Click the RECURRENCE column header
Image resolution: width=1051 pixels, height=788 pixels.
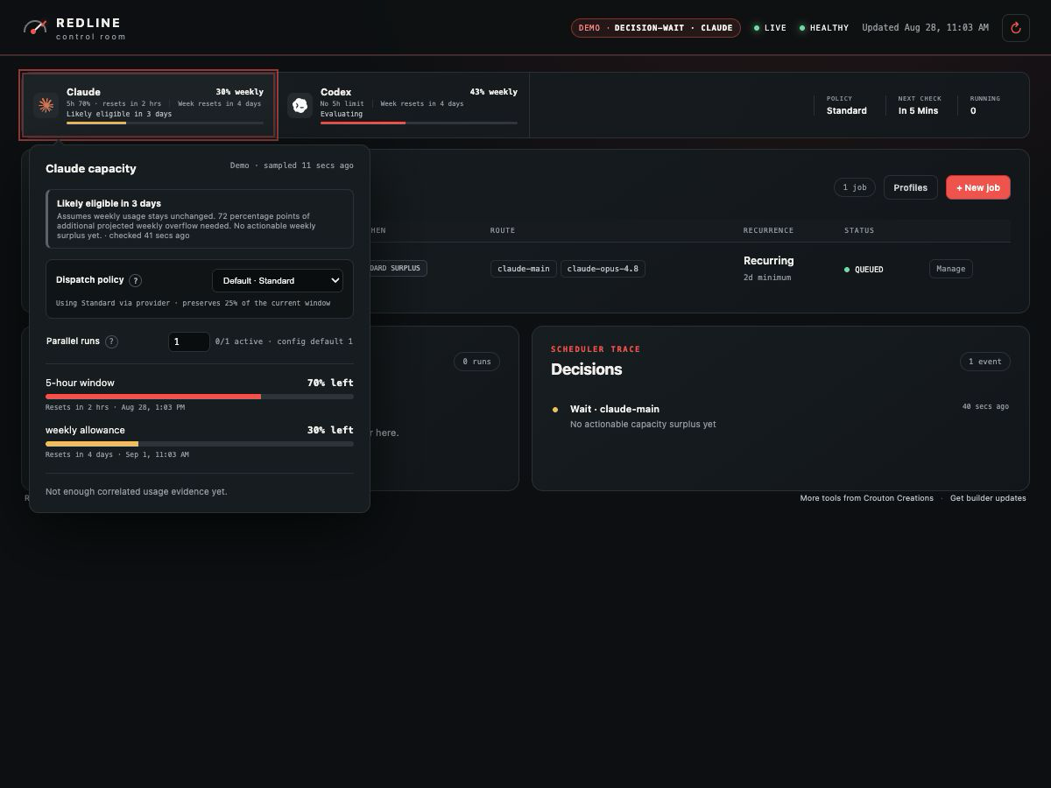pos(768,230)
